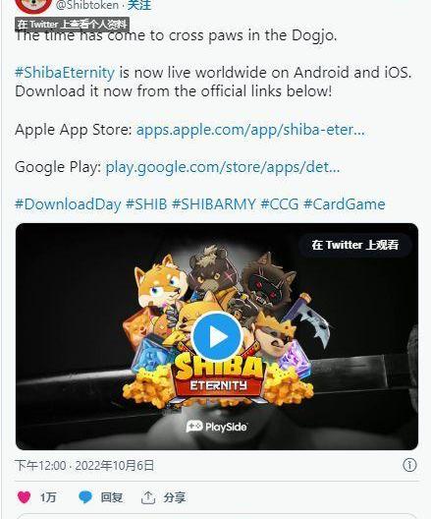The image size is (431, 519).
Task: Open the #ShibaEternity hashtag
Action: [x=65, y=72]
